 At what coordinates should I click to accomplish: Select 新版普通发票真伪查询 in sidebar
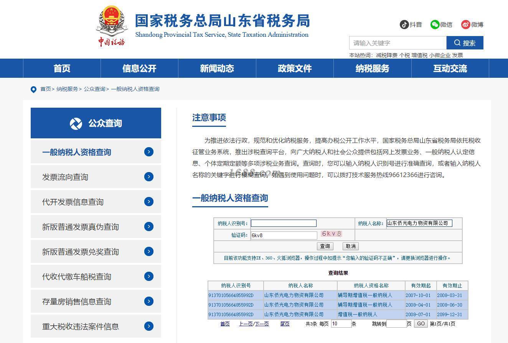[96, 227]
